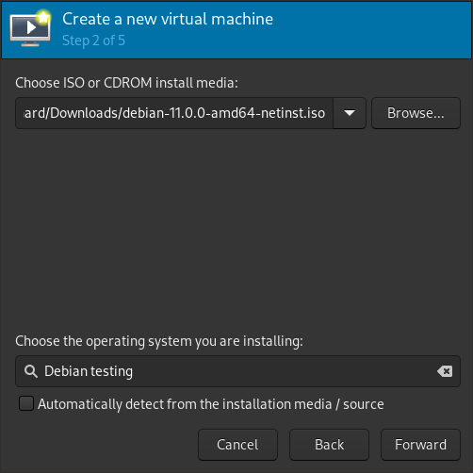Open the ISO path dropdown arrow
This screenshot has width=473, height=473.
[350, 113]
